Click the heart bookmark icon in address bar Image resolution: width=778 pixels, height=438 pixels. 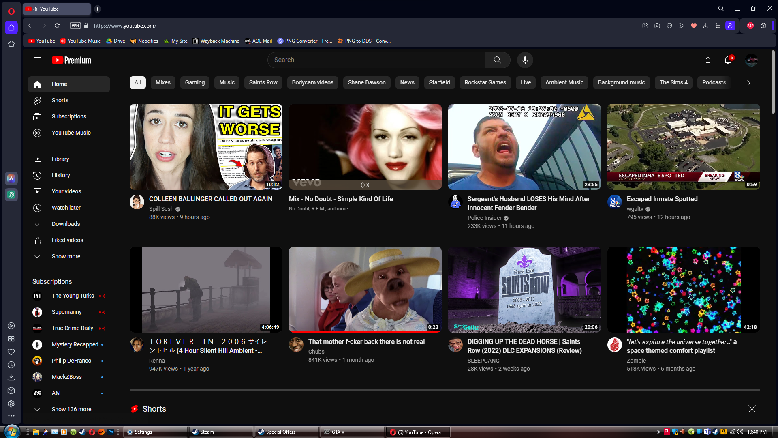(x=694, y=26)
